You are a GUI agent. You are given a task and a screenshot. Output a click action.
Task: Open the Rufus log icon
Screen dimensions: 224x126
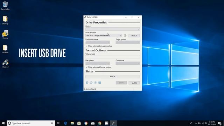[x=99, y=83]
